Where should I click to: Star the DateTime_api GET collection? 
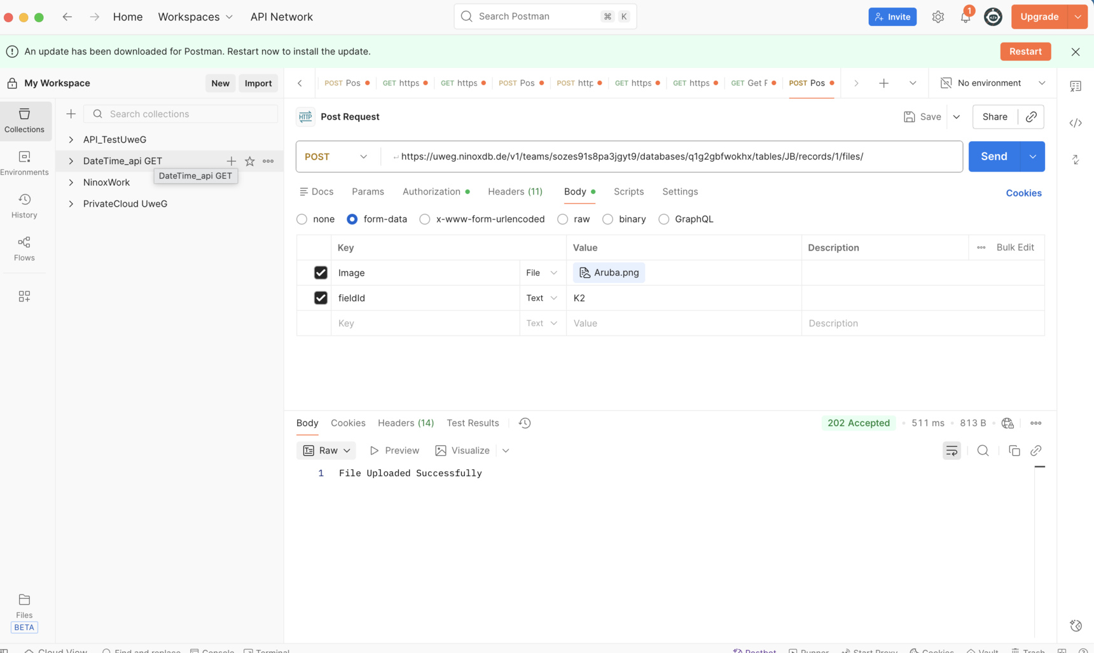250,162
